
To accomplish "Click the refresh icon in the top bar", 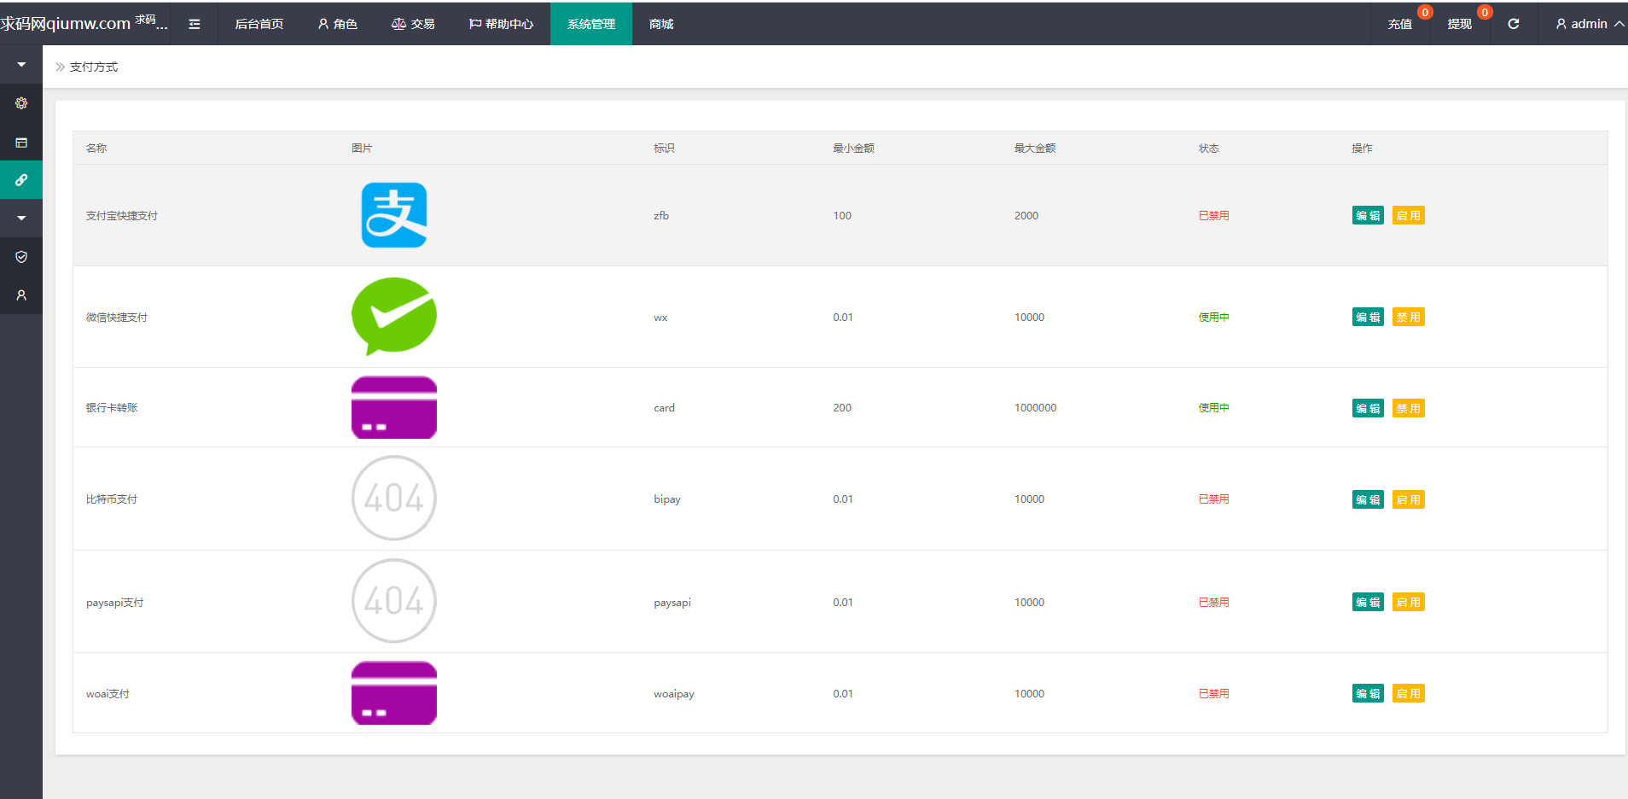I will (1513, 24).
